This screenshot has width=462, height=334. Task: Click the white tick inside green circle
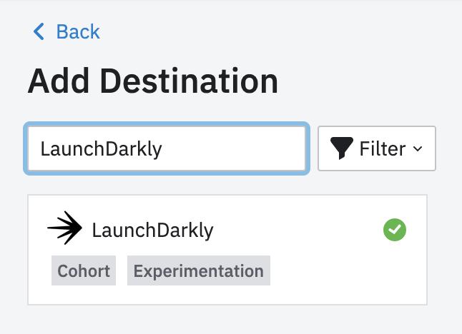394,229
